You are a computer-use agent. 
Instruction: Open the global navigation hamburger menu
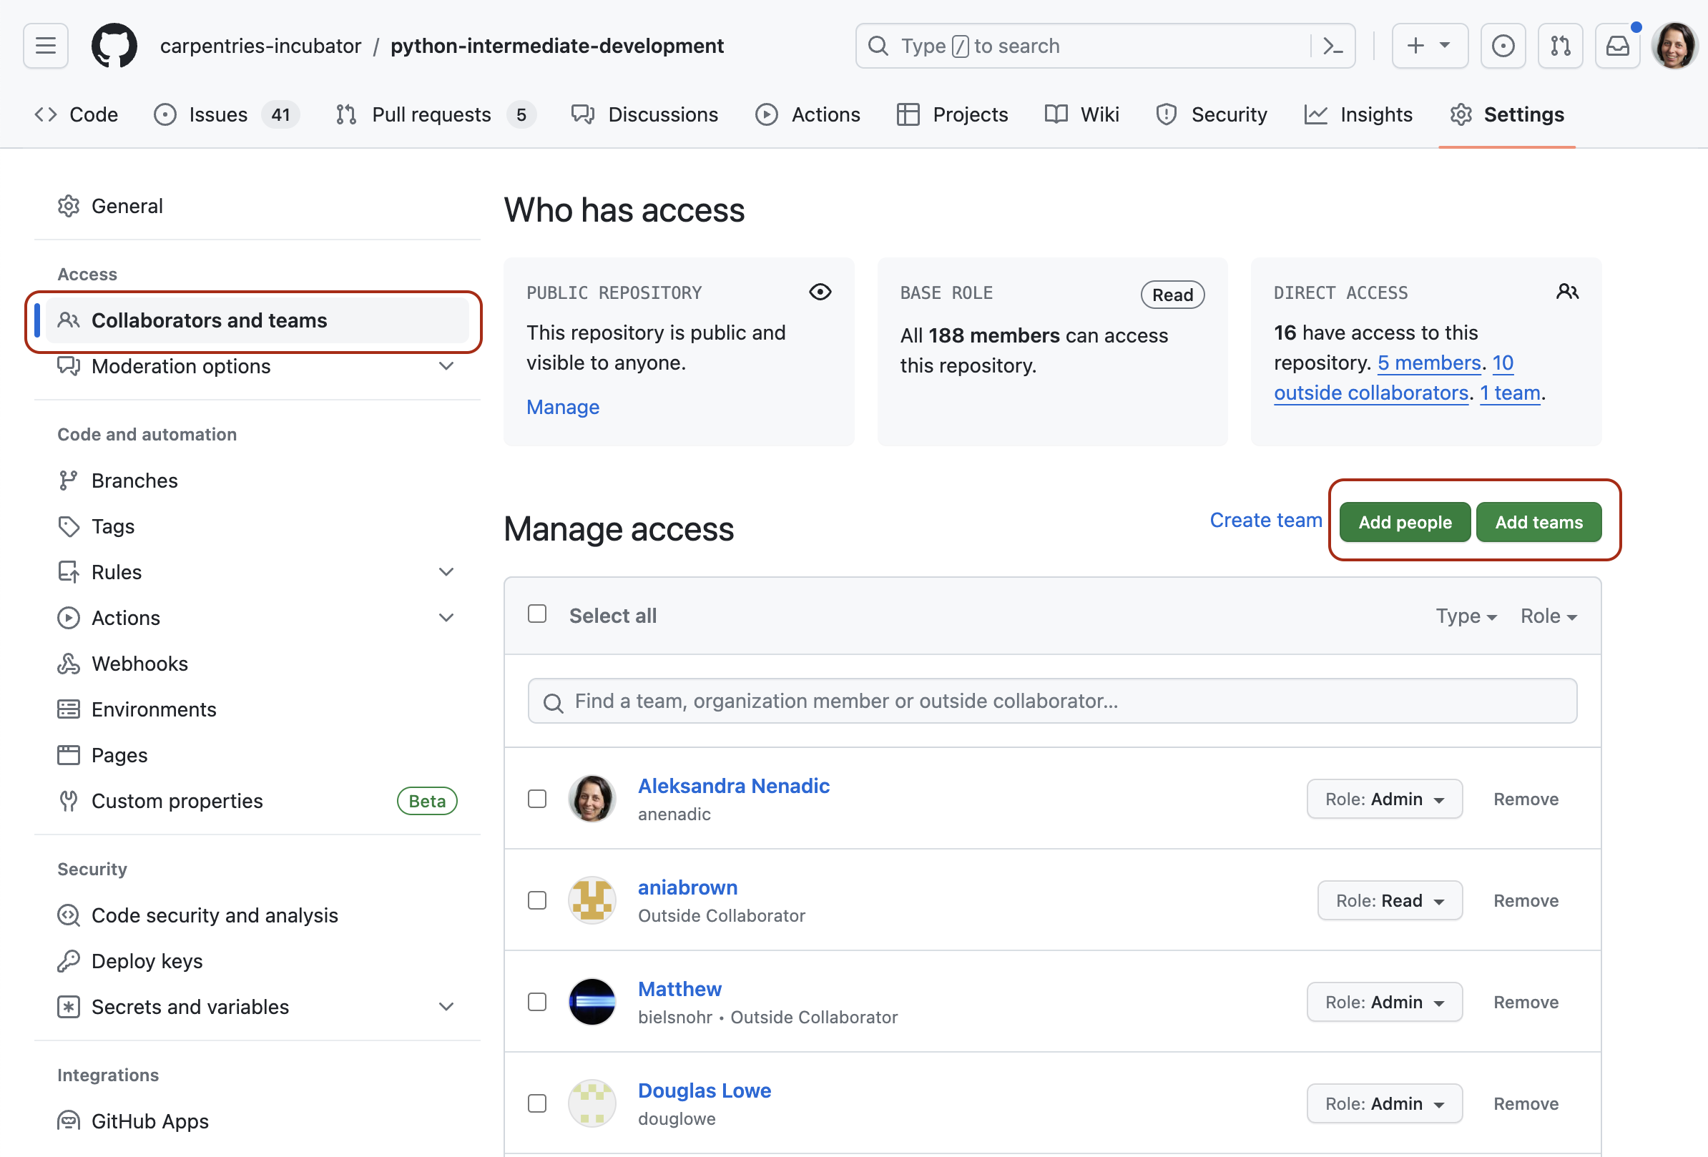[45, 45]
